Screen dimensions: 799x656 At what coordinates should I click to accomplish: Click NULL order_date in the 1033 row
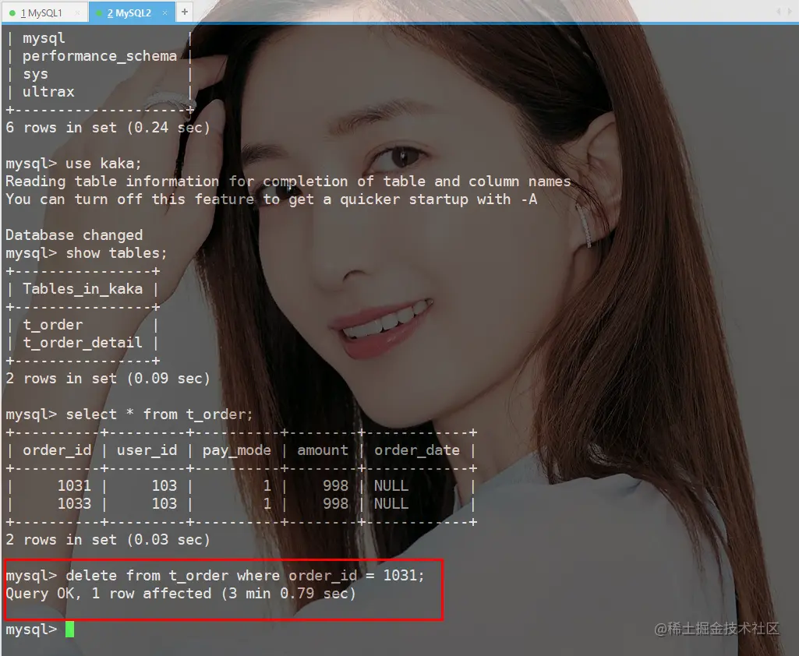[391, 504]
